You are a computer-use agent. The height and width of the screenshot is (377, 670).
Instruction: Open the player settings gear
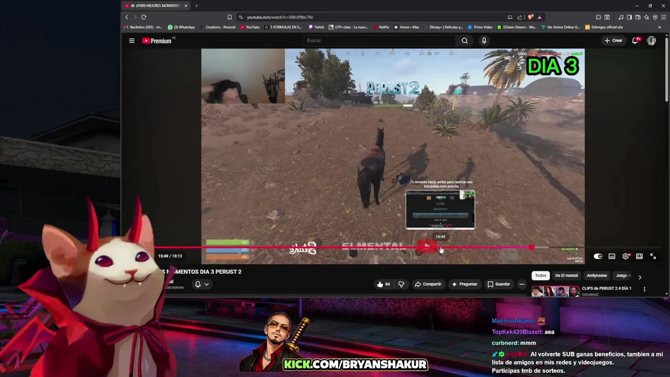(626, 256)
